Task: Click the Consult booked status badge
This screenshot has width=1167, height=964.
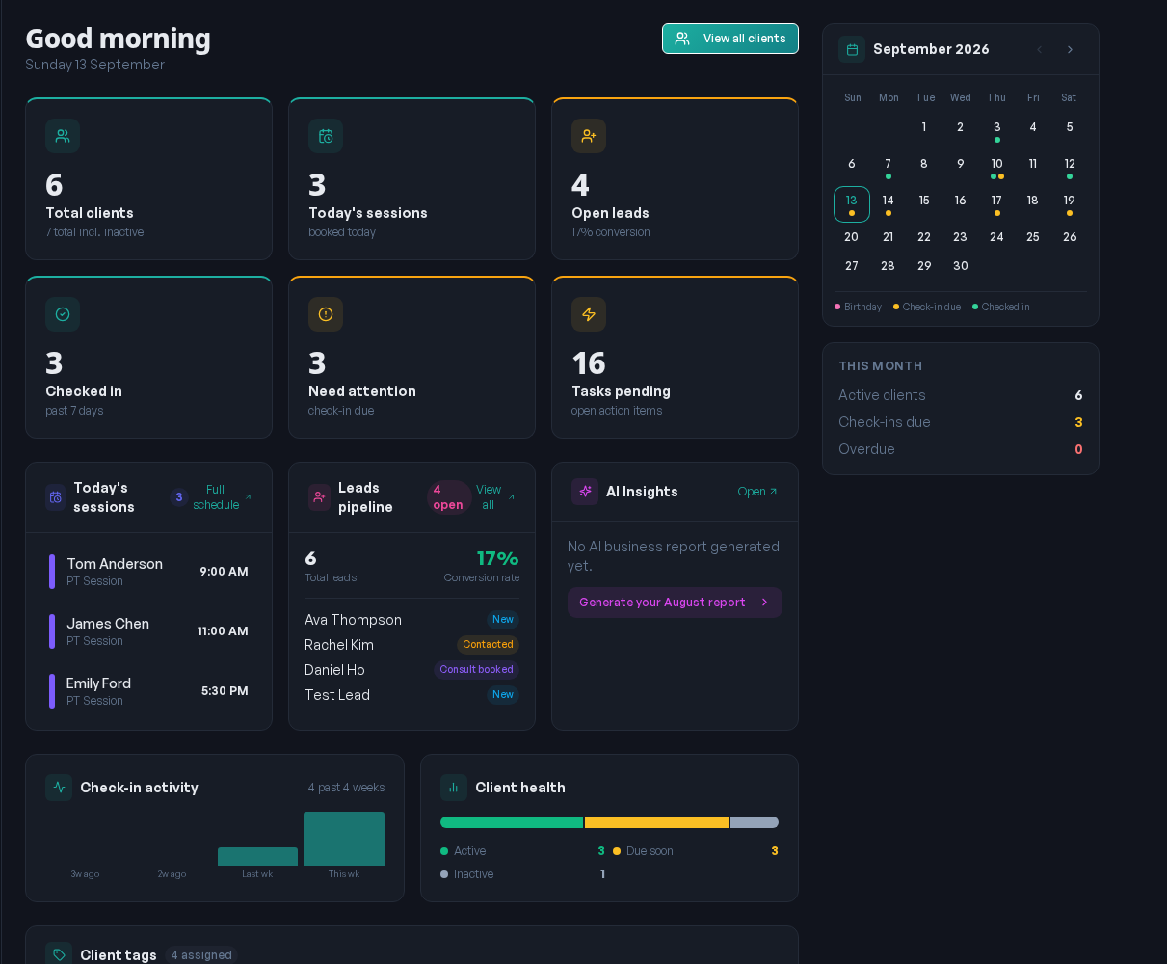Action: [x=476, y=670]
